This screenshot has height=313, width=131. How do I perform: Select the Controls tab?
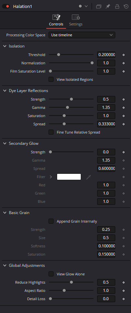pyautogui.click(x=56, y=20)
